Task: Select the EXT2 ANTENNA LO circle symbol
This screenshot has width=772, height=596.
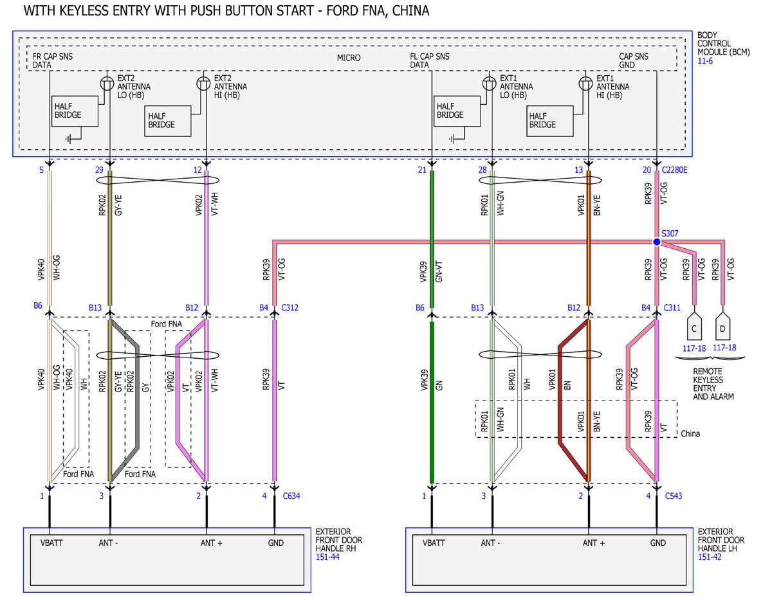Action: (x=107, y=83)
